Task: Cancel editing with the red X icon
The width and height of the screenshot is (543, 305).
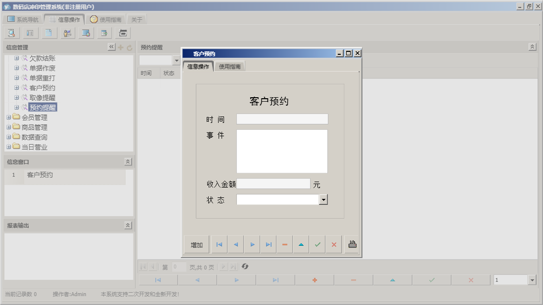Action: [333, 244]
